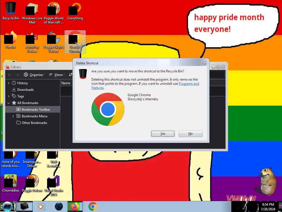
Task: Go forward in the Library window
Action: [x=17, y=75]
